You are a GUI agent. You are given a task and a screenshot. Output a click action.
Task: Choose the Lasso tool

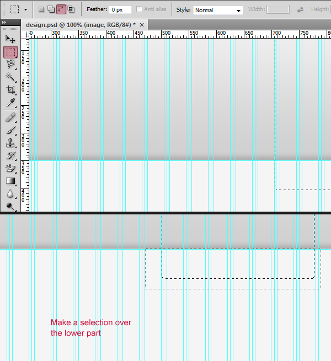pyautogui.click(x=10, y=64)
